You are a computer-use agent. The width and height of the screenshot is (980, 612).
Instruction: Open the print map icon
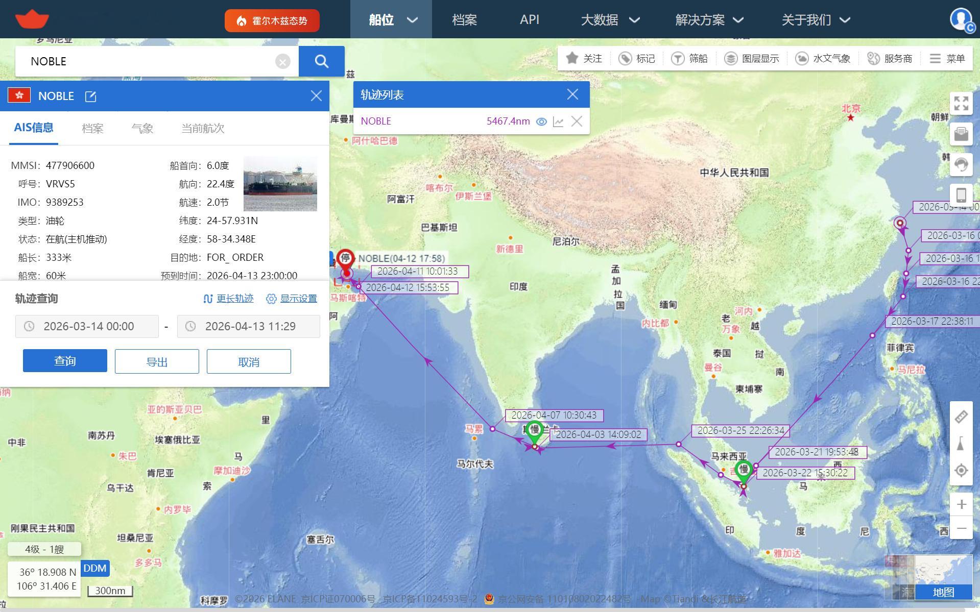[962, 134]
